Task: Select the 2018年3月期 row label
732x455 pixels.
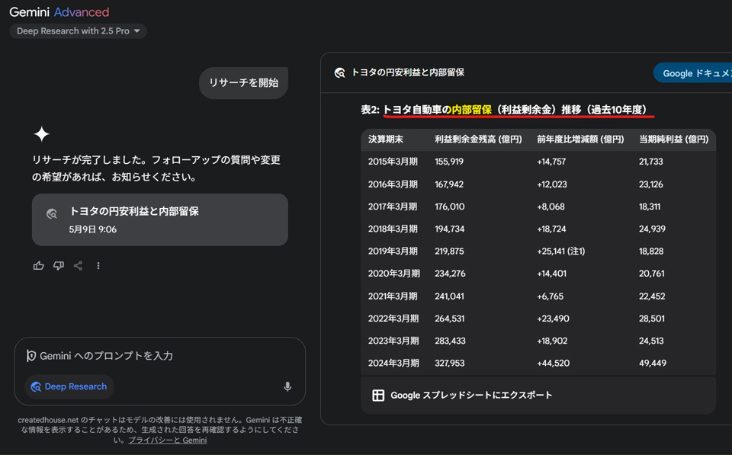Action: (x=393, y=229)
